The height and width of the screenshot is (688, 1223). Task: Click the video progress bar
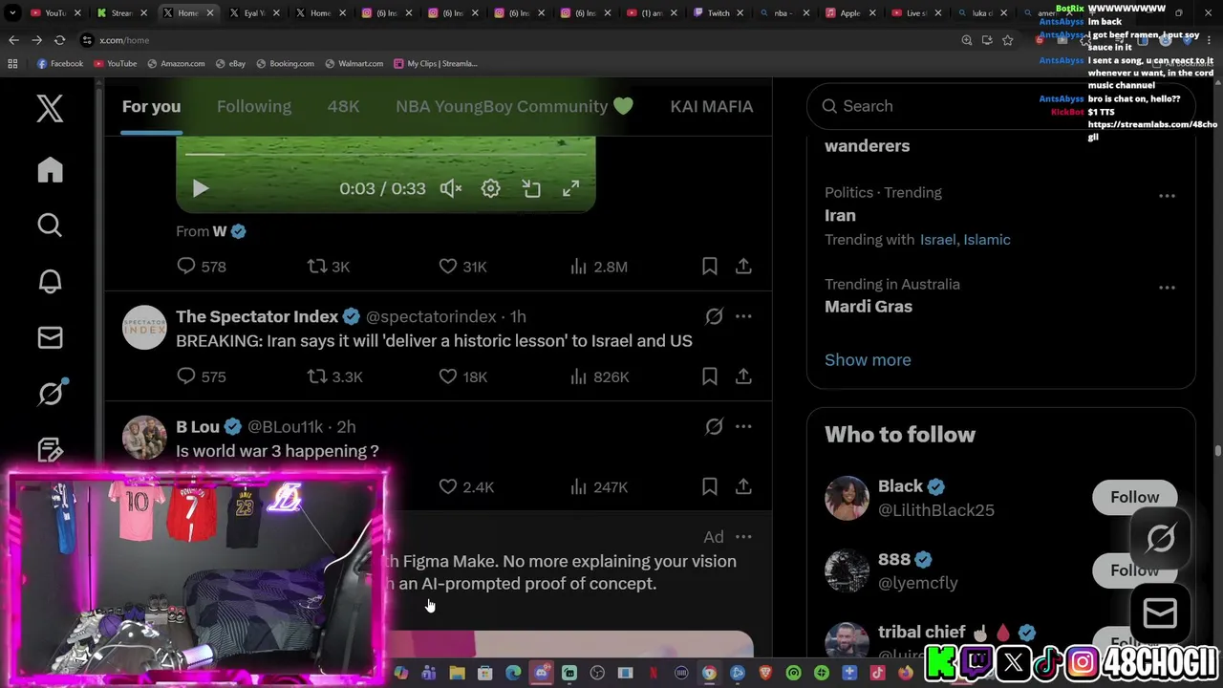click(x=386, y=153)
